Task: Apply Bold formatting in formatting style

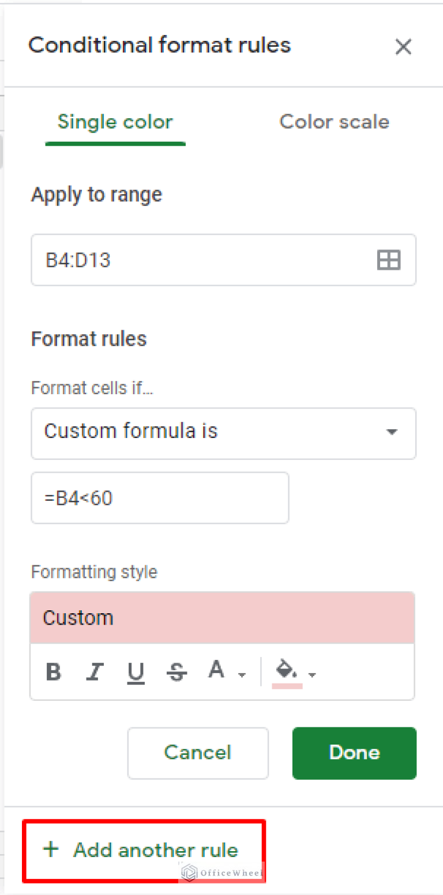Action: 53,671
